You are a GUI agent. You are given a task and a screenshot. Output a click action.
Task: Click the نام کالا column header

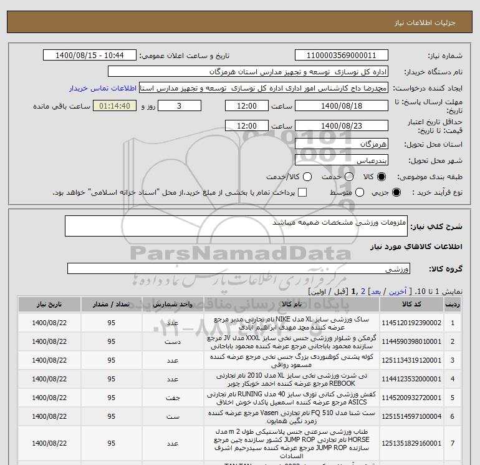tap(292, 305)
